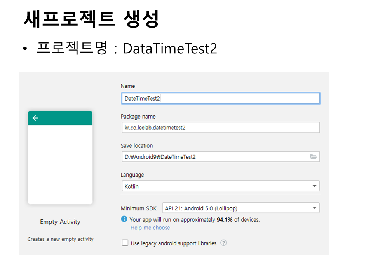Click the Creates a new empty activity description
Image resolution: width=373 pixels, height=280 pixels.
coord(60,239)
